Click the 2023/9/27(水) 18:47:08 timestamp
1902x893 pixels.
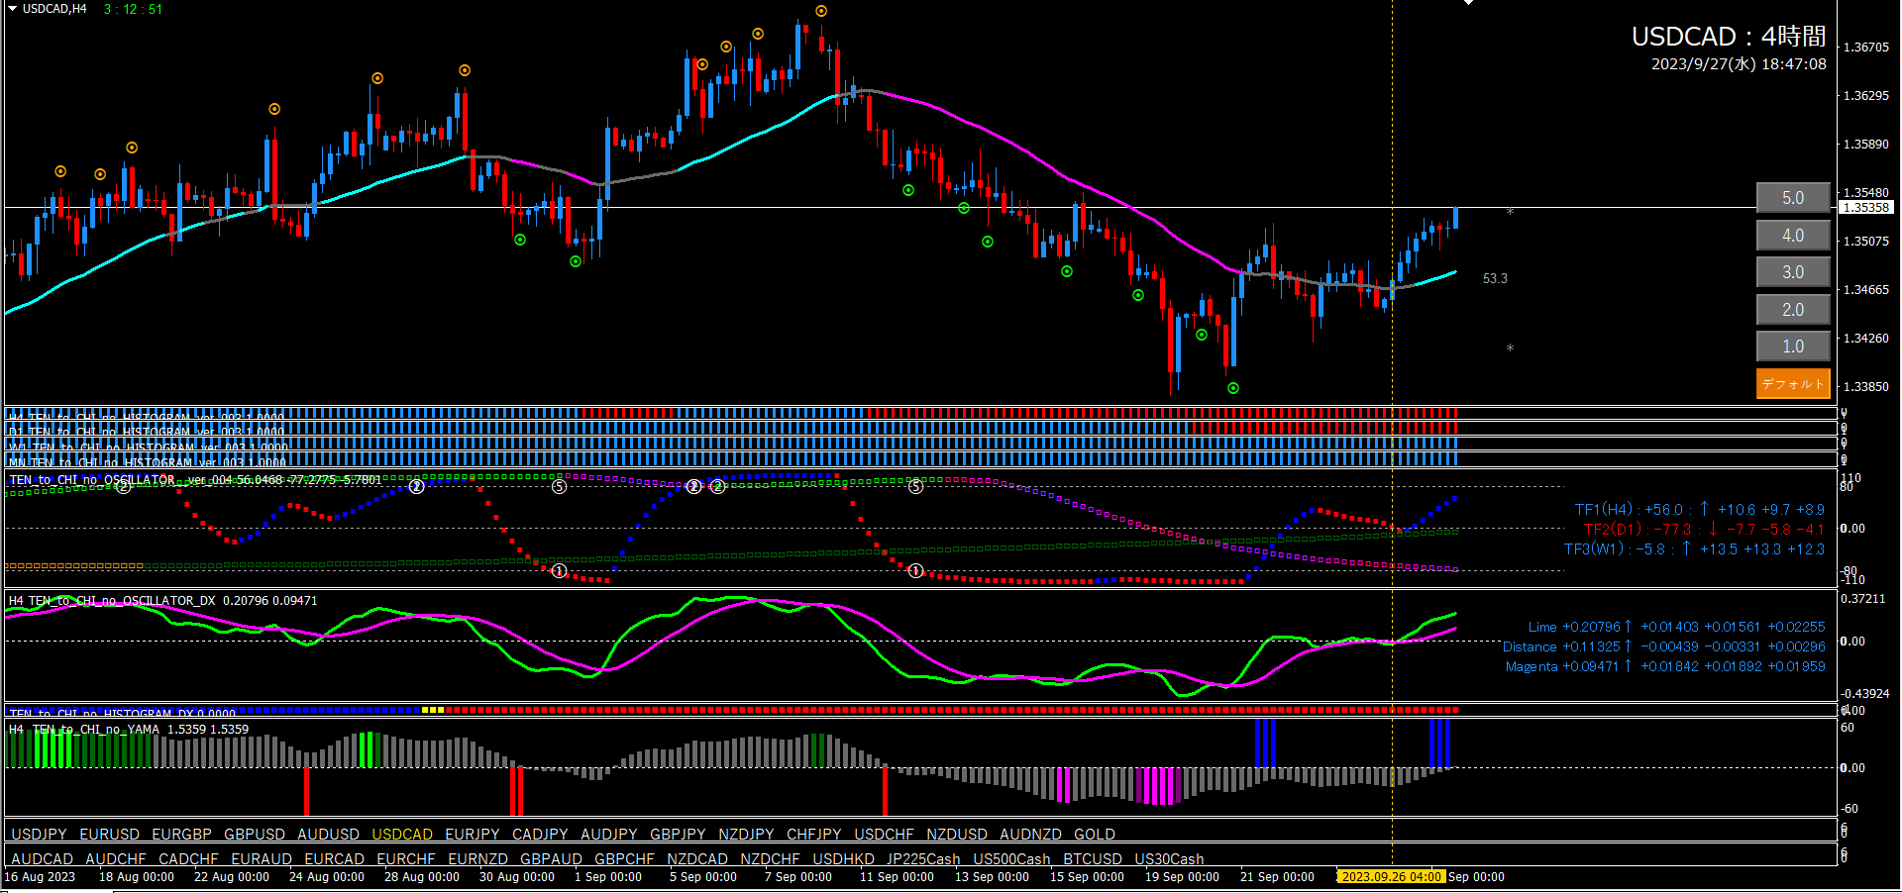pyautogui.click(x=1739, y=64)
